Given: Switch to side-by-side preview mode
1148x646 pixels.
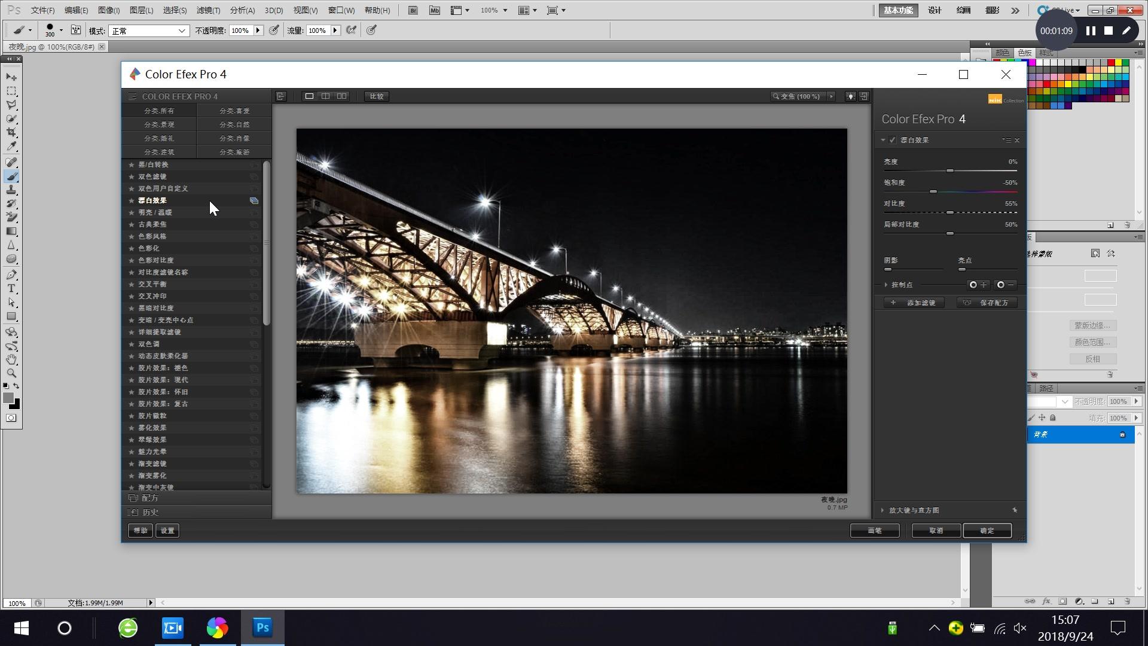Looking at the screenshot, I should (341, 96).
